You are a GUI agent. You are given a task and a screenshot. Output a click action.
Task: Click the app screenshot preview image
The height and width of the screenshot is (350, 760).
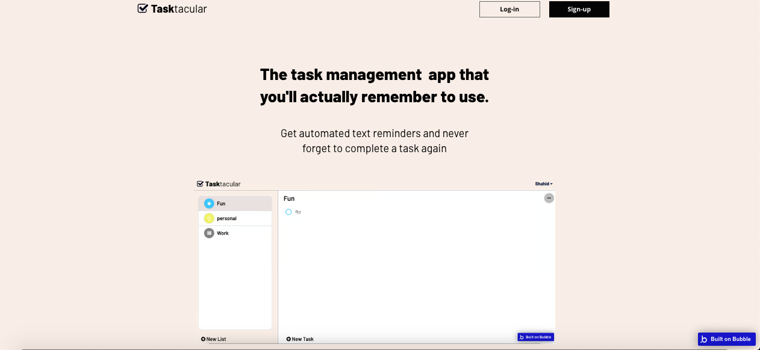click(375, 262)
